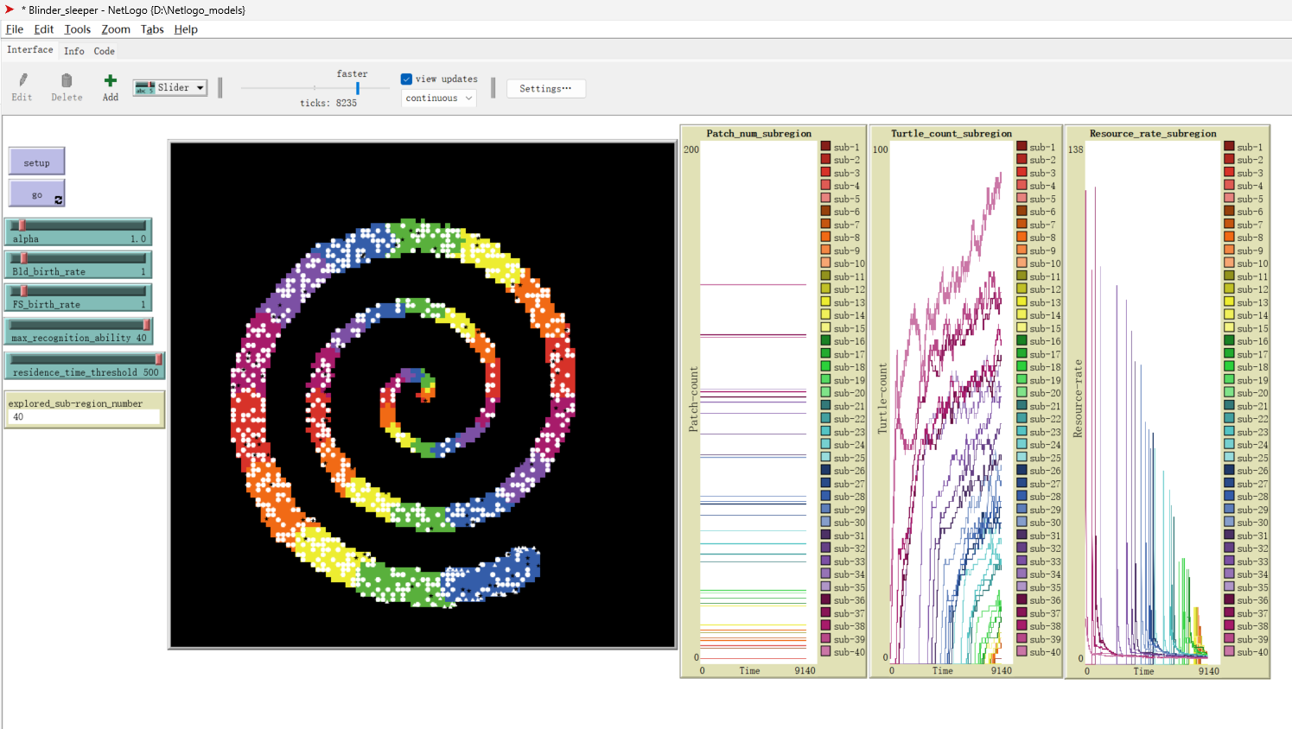Click the simulation speed slider handle
Viewport: 1292px width, 729px height.
(357, 88)
